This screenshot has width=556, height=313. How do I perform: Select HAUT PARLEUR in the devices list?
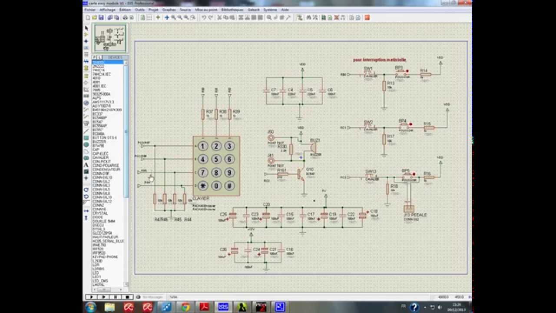[105, 237]
